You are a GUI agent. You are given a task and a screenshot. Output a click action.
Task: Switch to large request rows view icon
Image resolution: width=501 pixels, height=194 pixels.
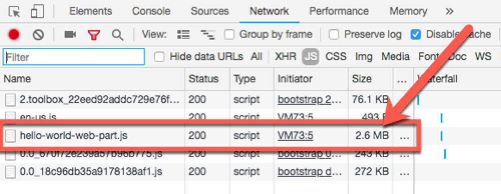pyautogui.click(x=184, y=34)
